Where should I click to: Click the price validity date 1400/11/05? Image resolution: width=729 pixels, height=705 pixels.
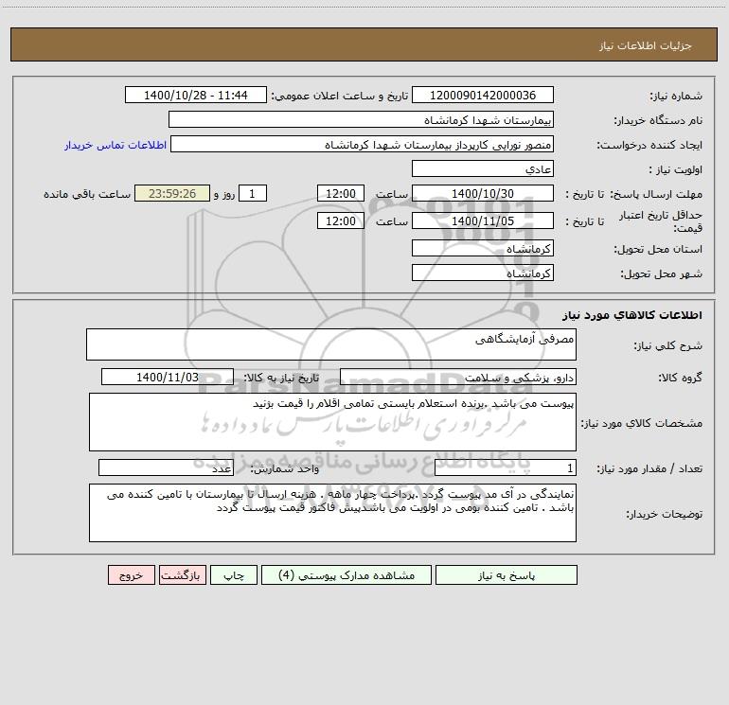(483, 220)
